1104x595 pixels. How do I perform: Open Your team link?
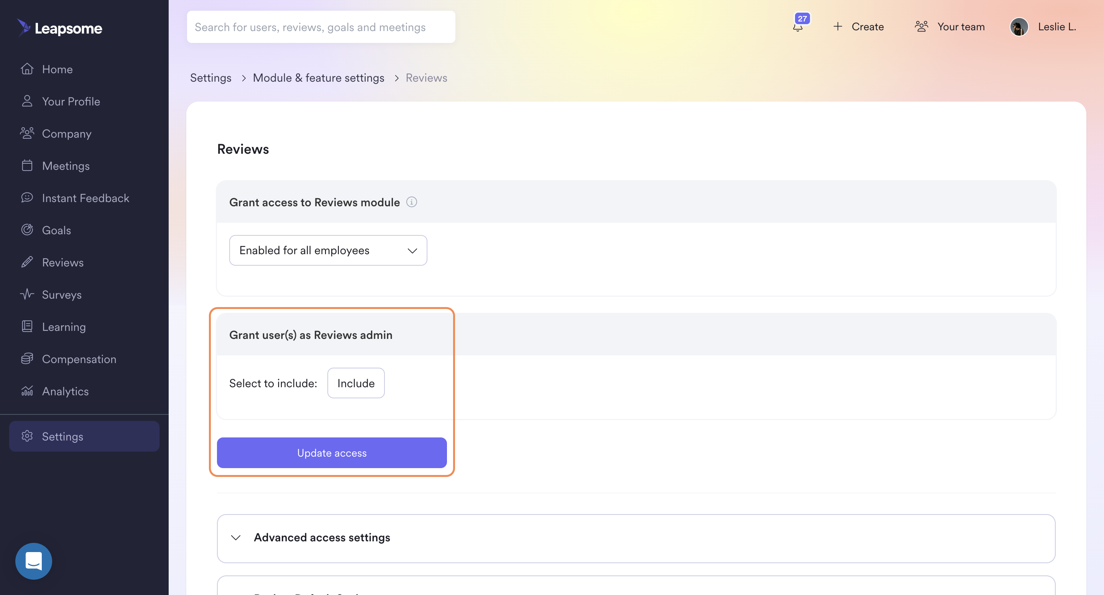(961, 26)
